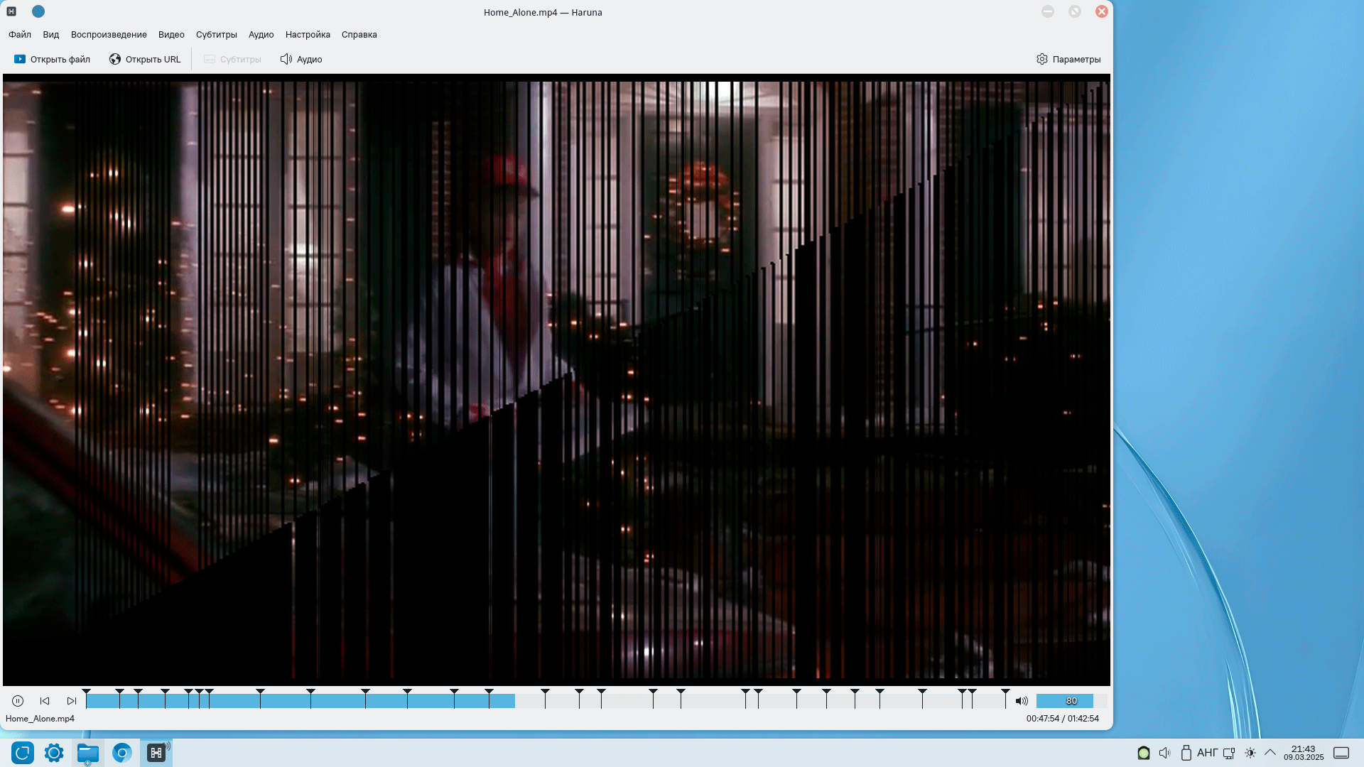Click the tray volume speaker icon
Image resolution: width=1364 pixels, height=767 pixels.
(x=1164, y=753)
